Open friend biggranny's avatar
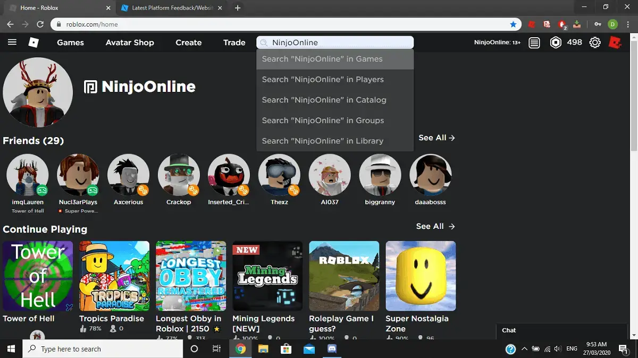Image resolution: width=638 pixels, height=358 pixels. [x=380, y=175]
